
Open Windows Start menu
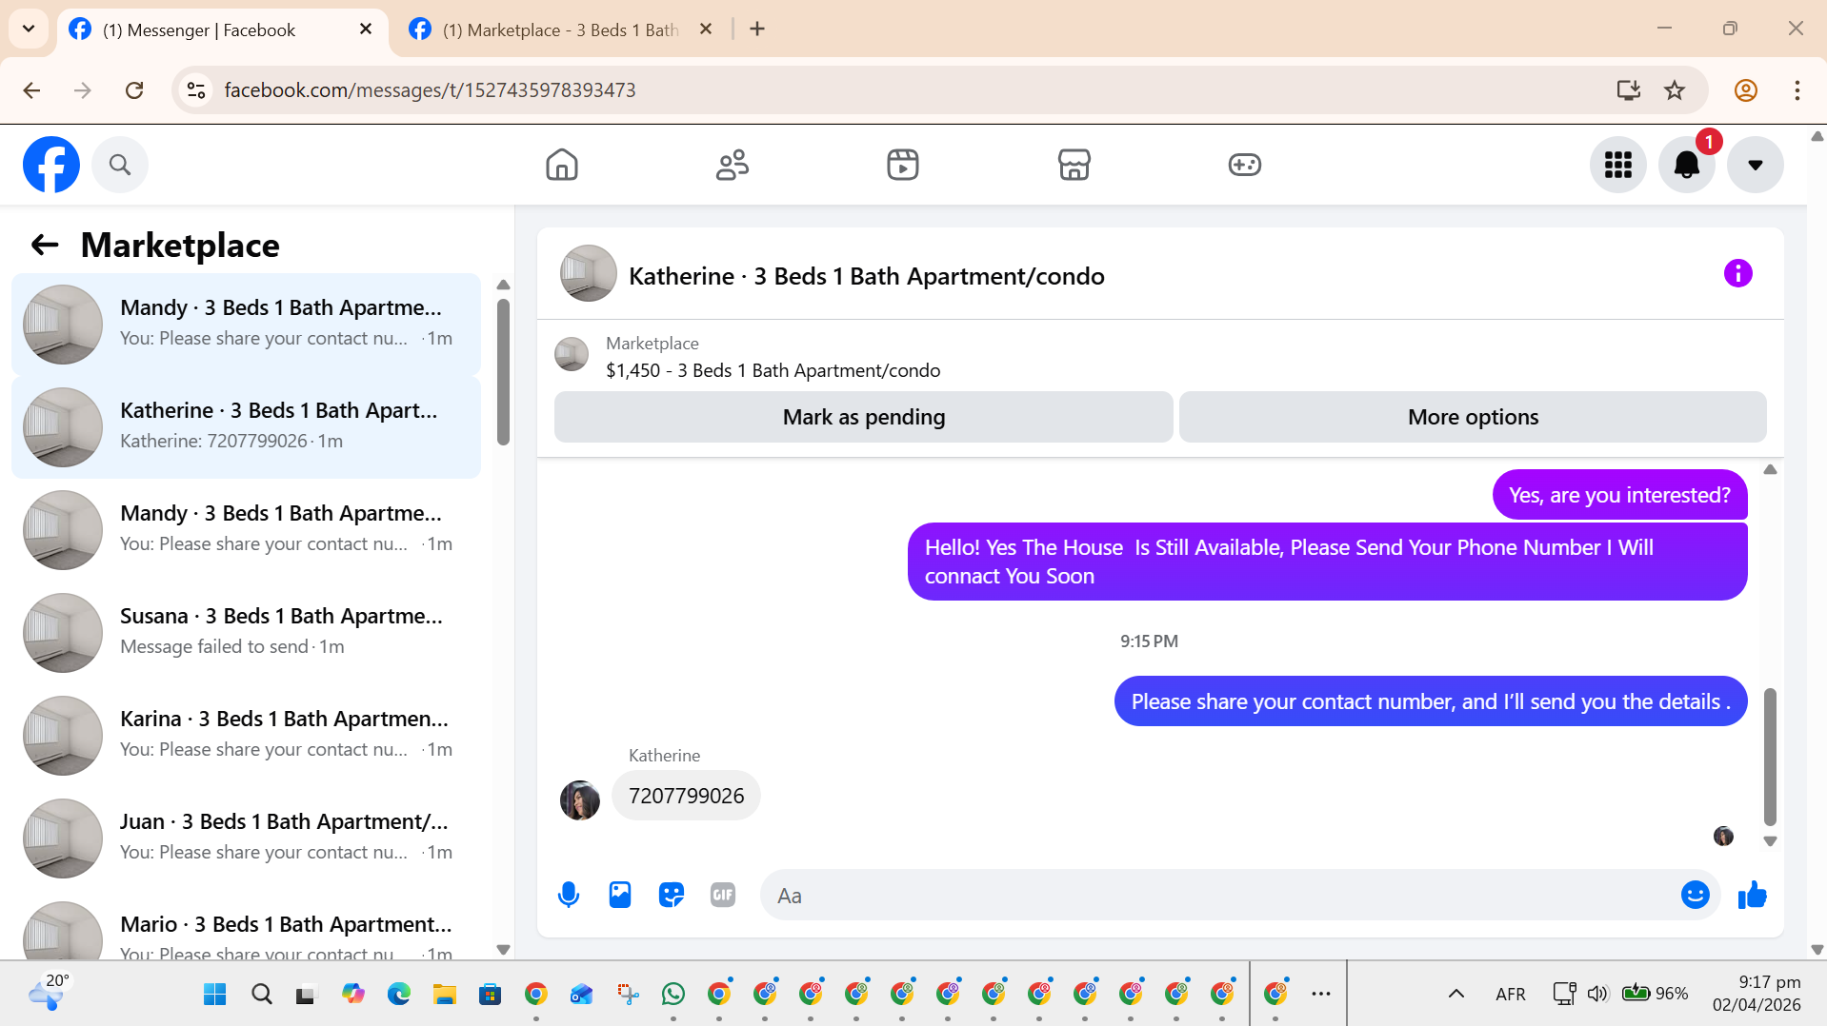coord(215,995)
